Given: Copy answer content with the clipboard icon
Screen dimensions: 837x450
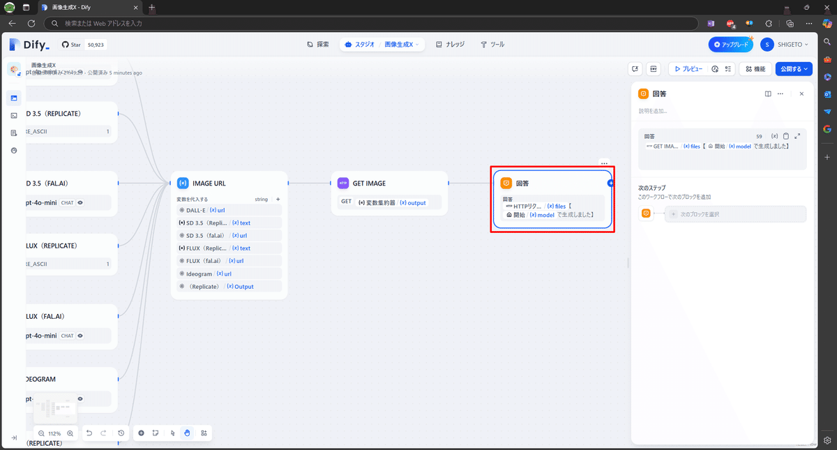Looking at the screenshot, I should tap(786, 136).
